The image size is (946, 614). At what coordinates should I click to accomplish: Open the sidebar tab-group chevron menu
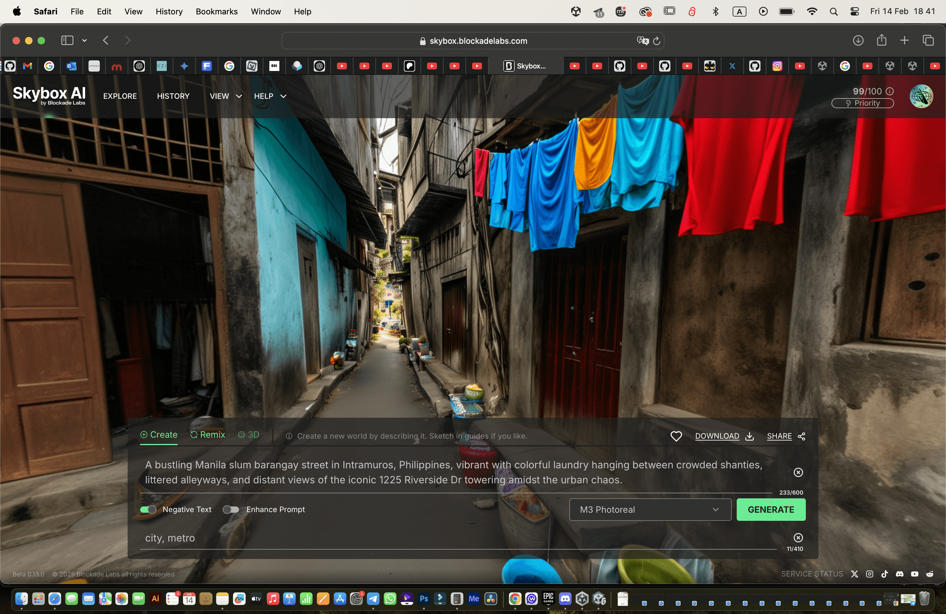tap(84, 40)
